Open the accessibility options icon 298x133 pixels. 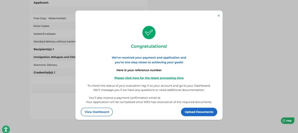(x=6, y=129)
